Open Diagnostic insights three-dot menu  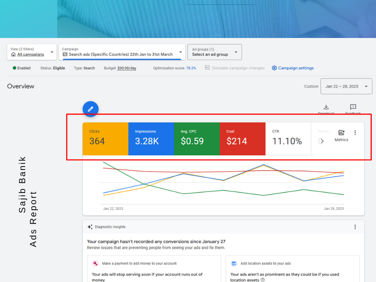(355, 227)
